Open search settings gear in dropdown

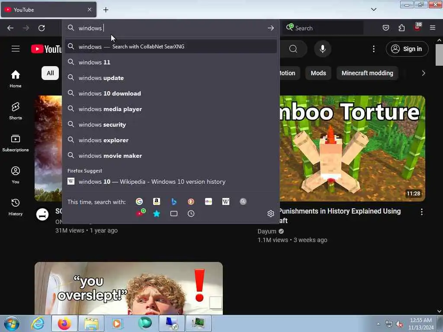(x=271, y=214)
